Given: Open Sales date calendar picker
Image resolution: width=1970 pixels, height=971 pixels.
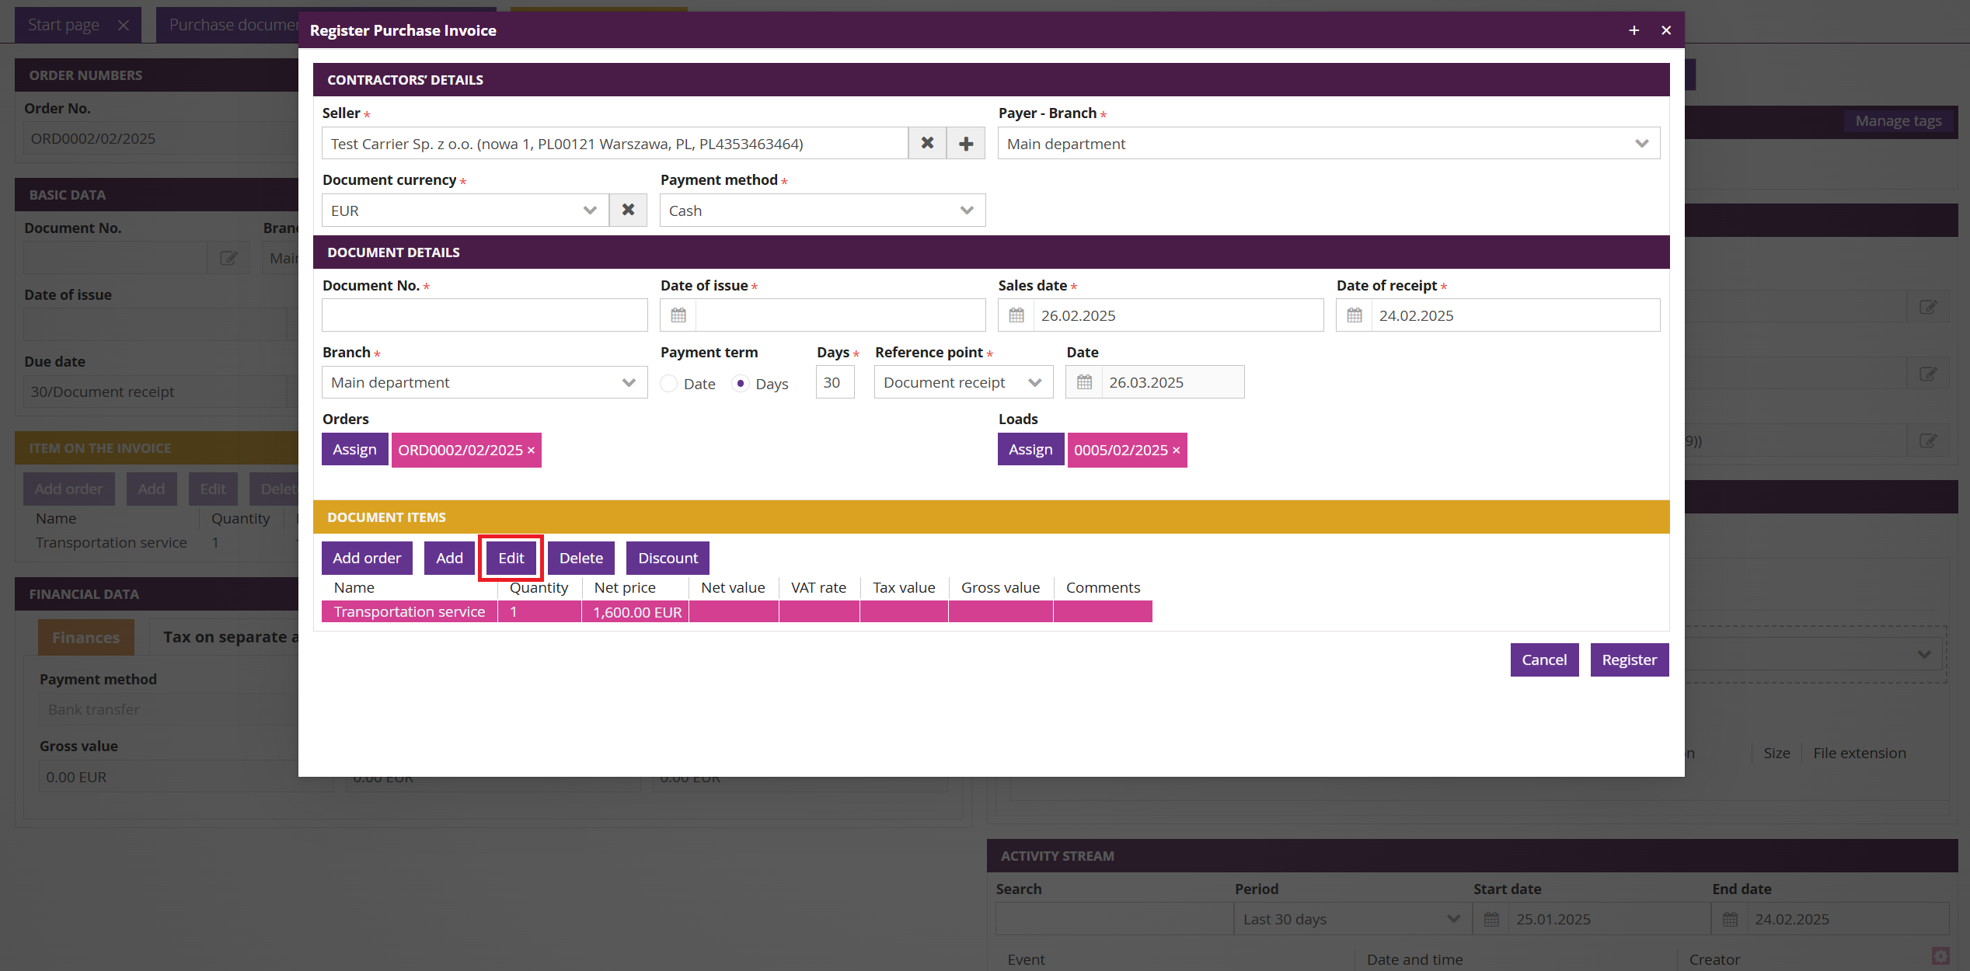Looking at the screenshot, I should [x=1016, y=315].
